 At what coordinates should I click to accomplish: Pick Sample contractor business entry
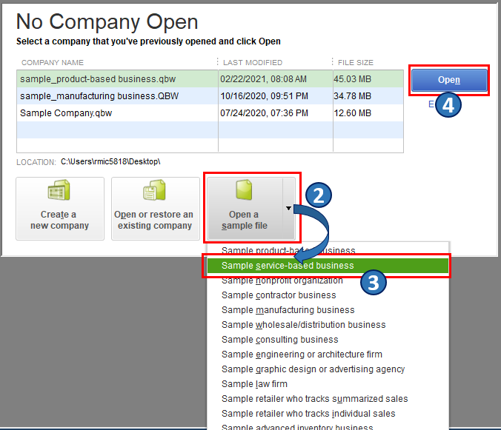point(279,295)
